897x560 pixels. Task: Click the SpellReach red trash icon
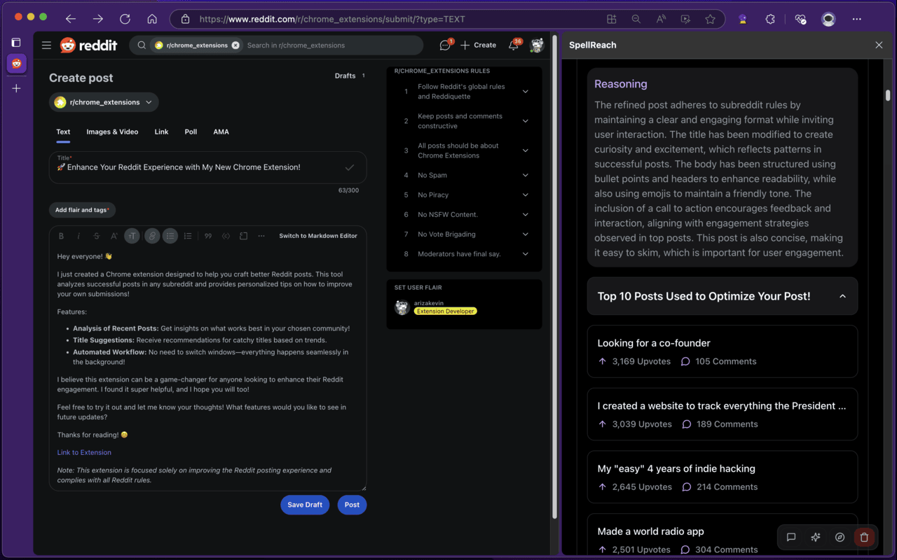pos(864,538)
